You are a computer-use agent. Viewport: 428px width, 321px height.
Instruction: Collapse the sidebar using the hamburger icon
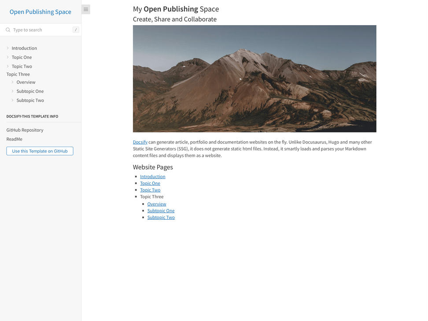(86, 9)
